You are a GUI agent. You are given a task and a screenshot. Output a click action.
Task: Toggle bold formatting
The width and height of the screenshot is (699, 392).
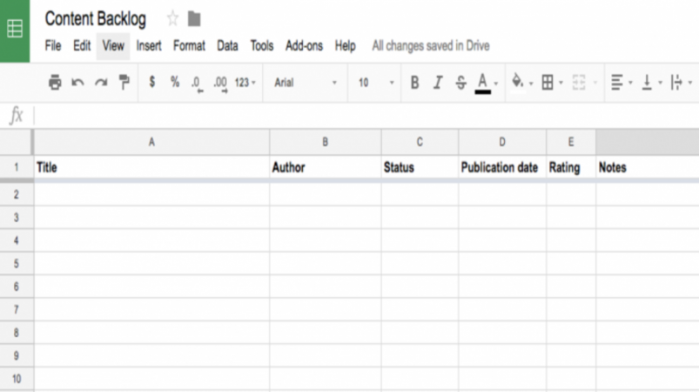(x=414, y=83)
